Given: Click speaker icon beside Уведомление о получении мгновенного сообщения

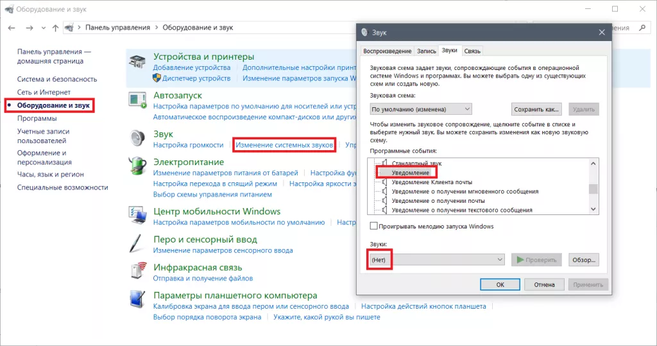Looking at the screenshot, I should (384, 191).
